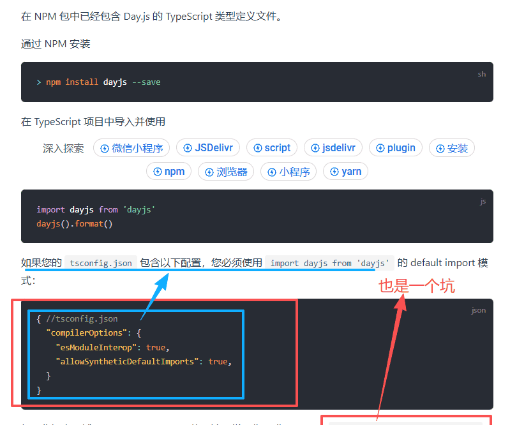The image size is (517, 425).
Task: Click the ⊕ icon on the plugin tag
Action: pyautogui.click(x=381, y=147)
